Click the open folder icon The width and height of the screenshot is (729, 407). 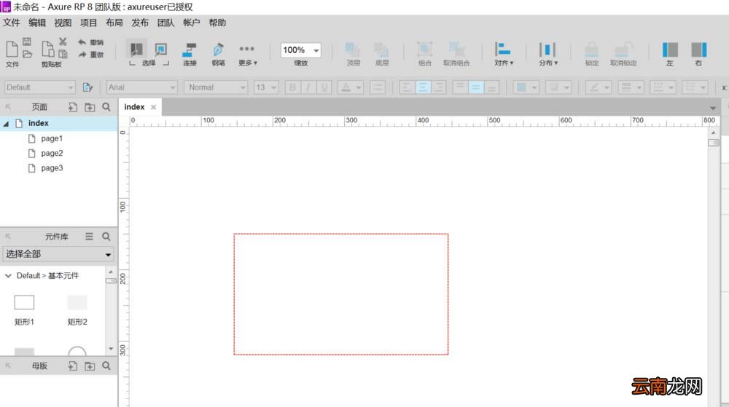28,54
